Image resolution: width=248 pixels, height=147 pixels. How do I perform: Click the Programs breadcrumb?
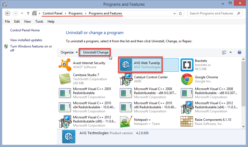click(75, 13)
